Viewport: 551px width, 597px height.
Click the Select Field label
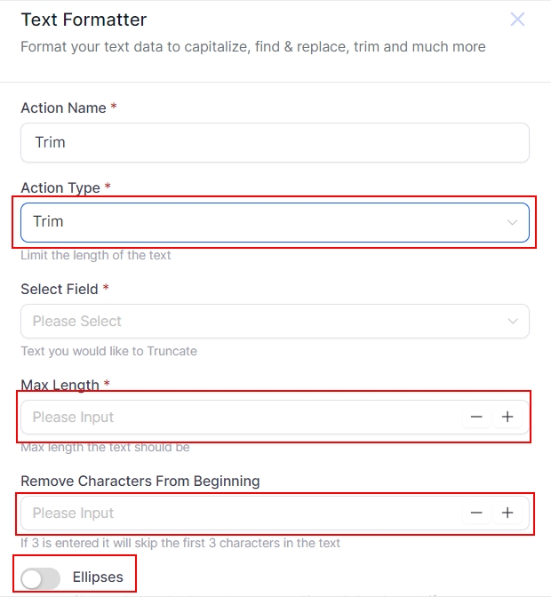(x=60, y=289)
